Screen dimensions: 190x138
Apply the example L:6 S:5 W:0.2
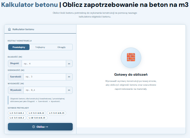click(17, 118)
